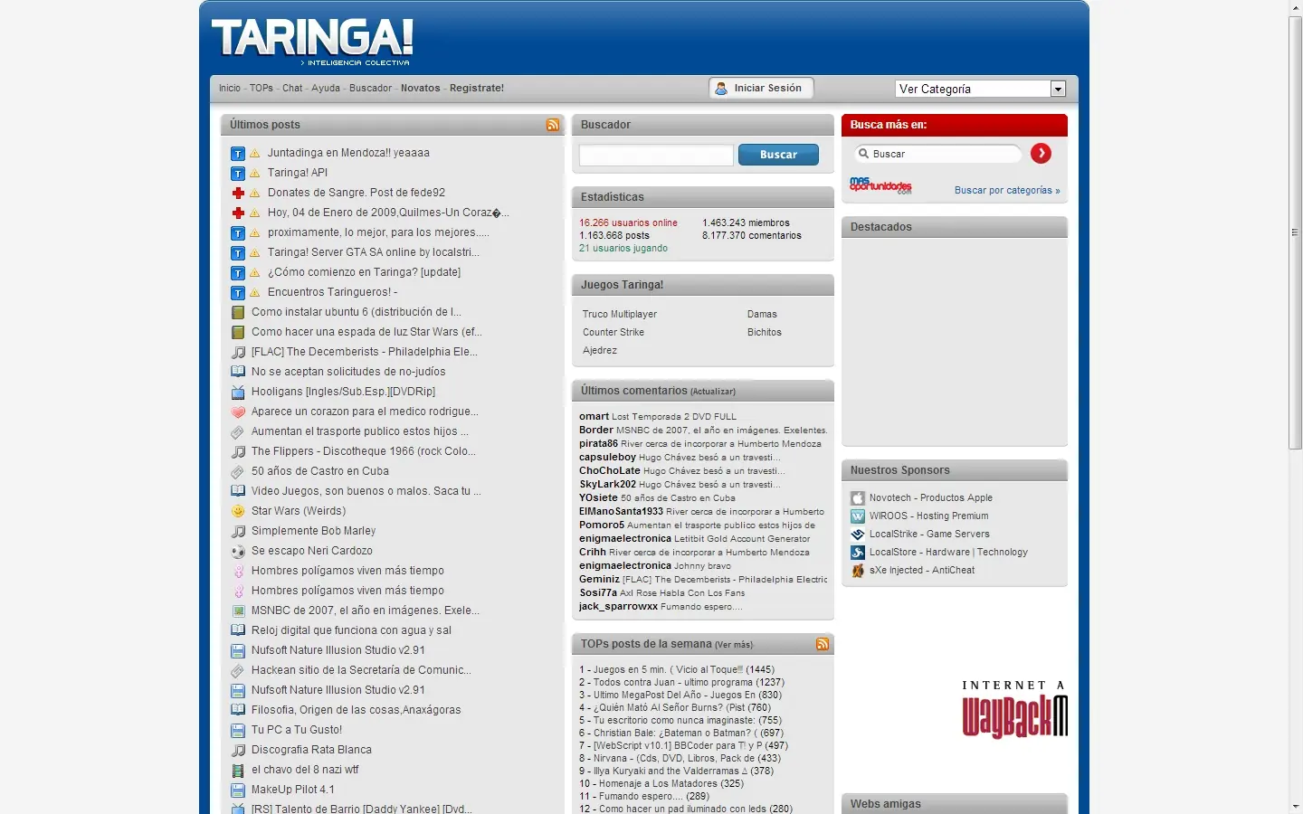Open post Reloj digital que funciona con agua
This screenshot has height=814, width=1303.
351,630
